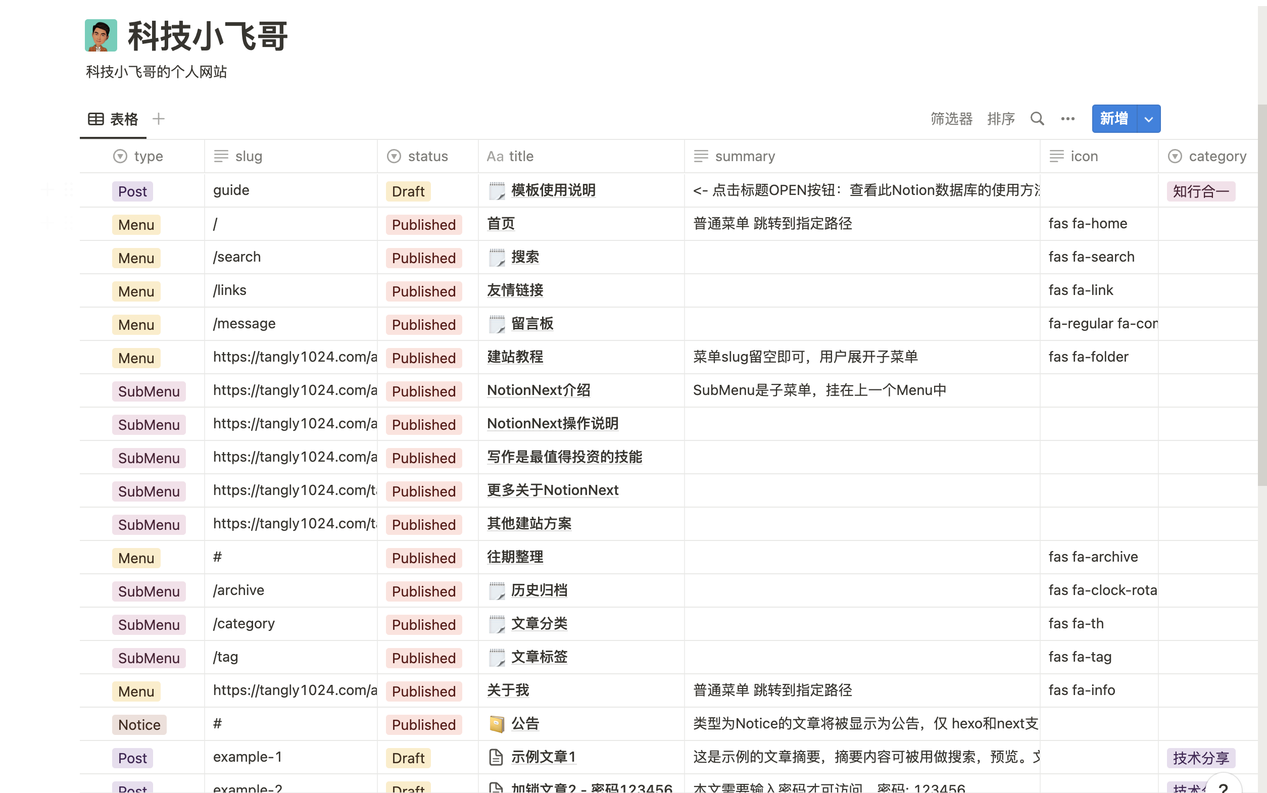Switch to the 表格 view tab
The image size is (1267, 793).
(113, 119)
